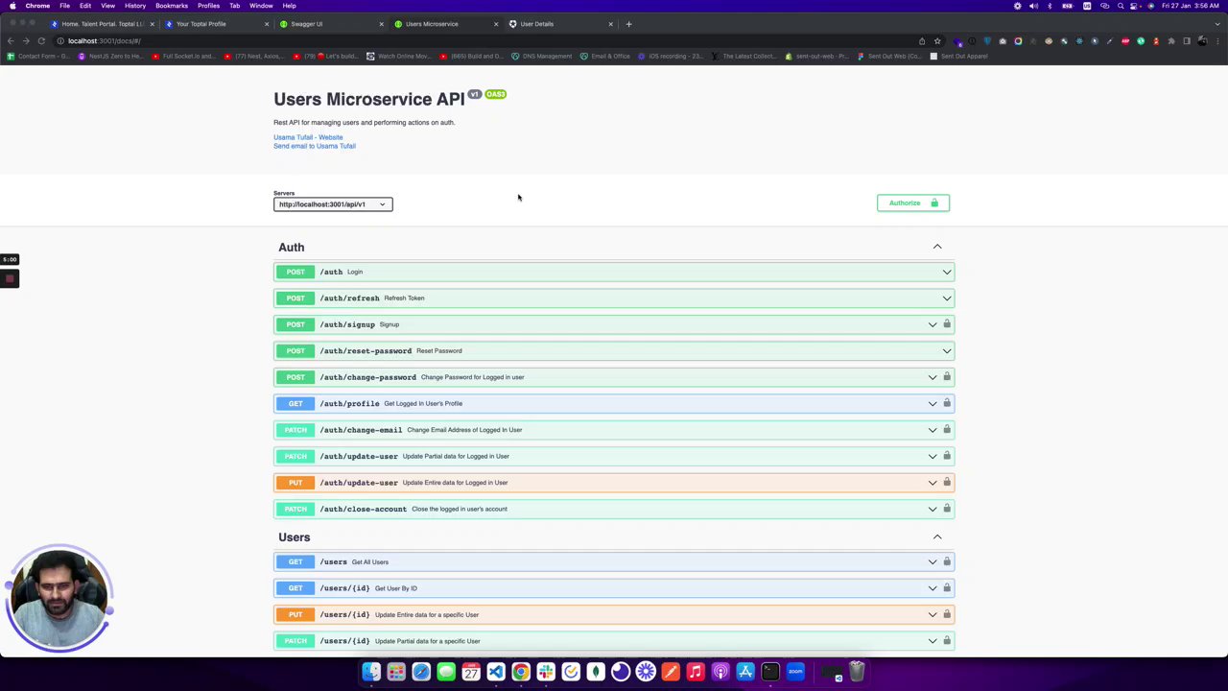1228x691 pixels.
Task: Click the Authorize button
Action: (913, 203)
